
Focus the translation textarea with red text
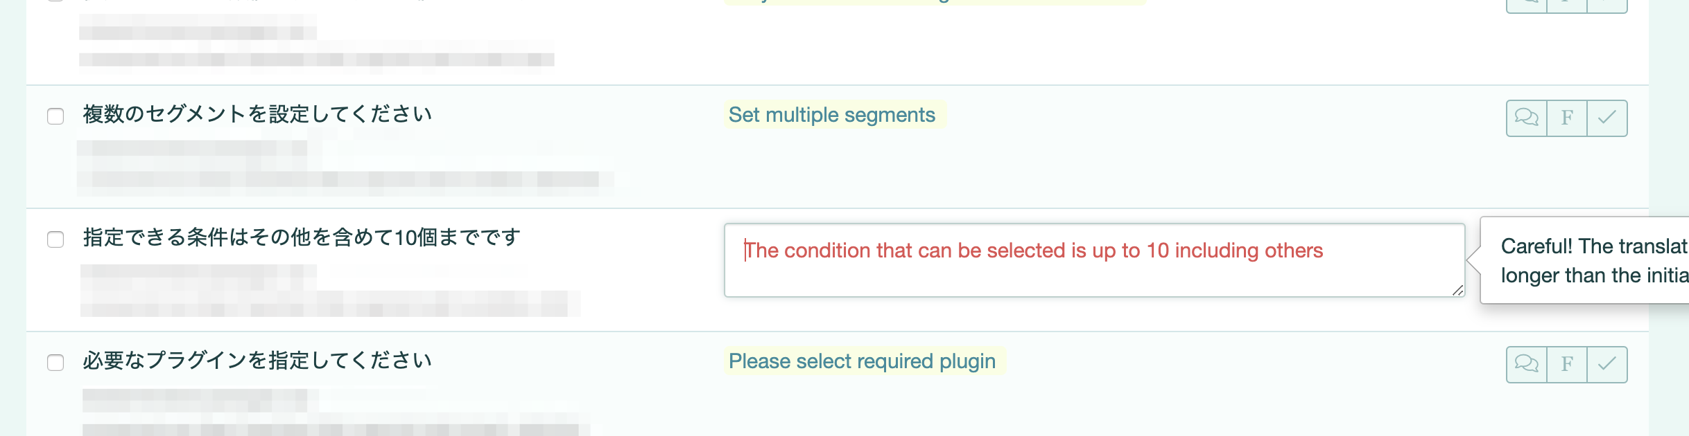coord(1093,260)
